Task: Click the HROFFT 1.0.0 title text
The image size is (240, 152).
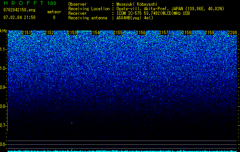Action: point(30,3)
